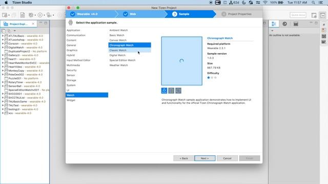Click the bottom icon in the right trim bar
Image resolution: width=328 pixels, height=184 pixels.
click(324, 42)
